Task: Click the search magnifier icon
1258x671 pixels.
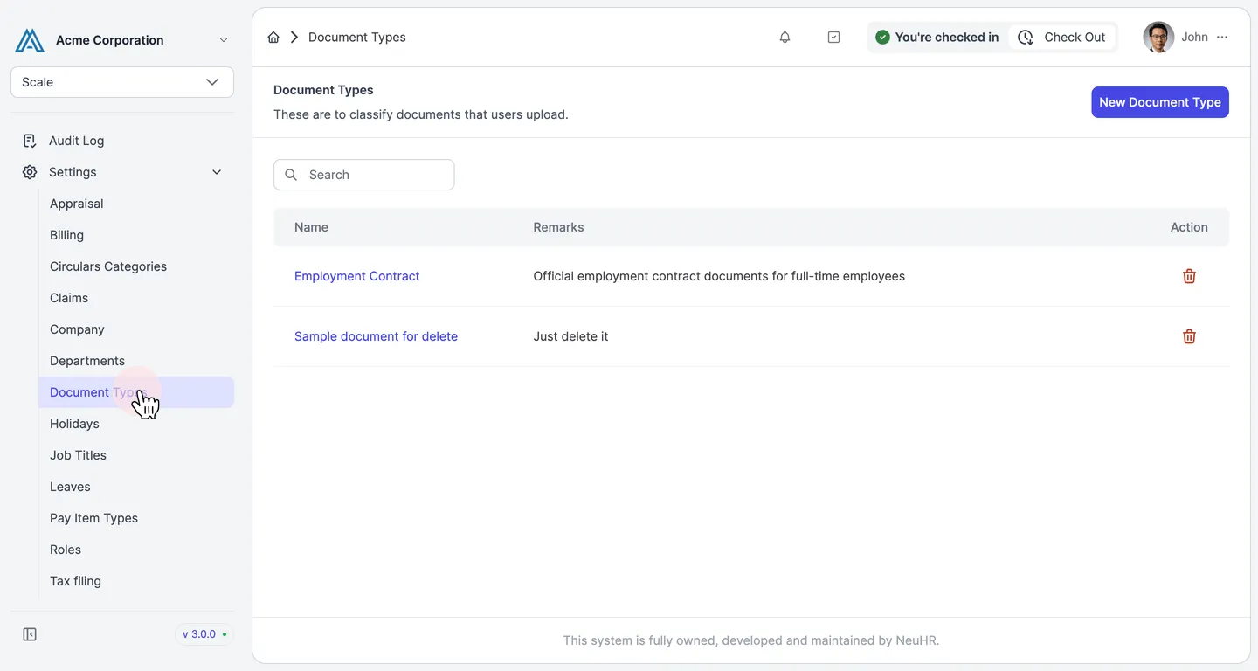Action: point(292,175)
